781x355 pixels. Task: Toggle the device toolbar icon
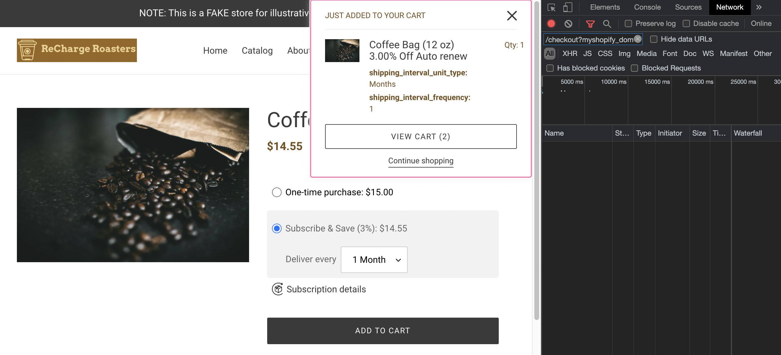click(x=568, y=7)
